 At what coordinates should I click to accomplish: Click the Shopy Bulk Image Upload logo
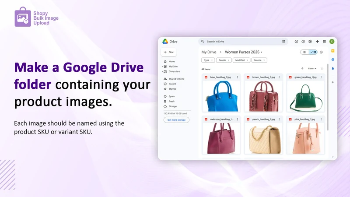coord(37,17)
